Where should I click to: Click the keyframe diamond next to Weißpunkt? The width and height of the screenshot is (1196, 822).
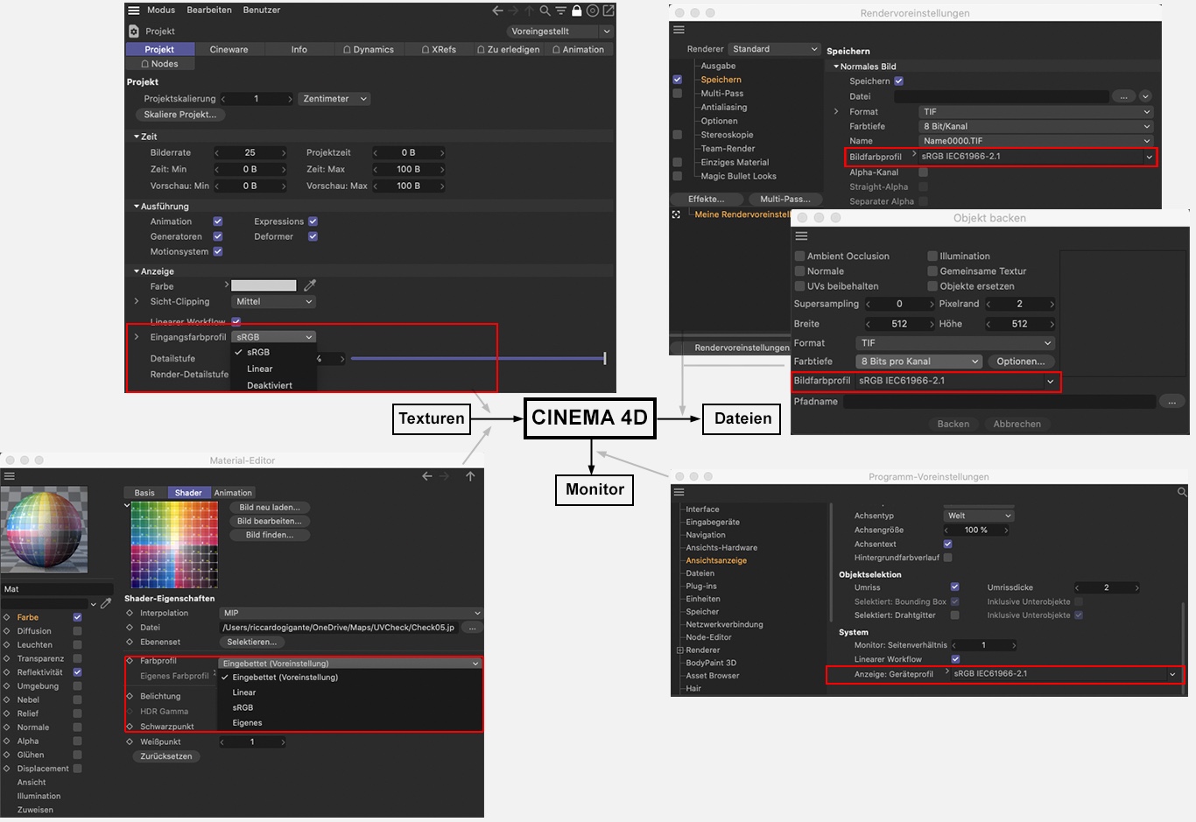click(130, 741)
